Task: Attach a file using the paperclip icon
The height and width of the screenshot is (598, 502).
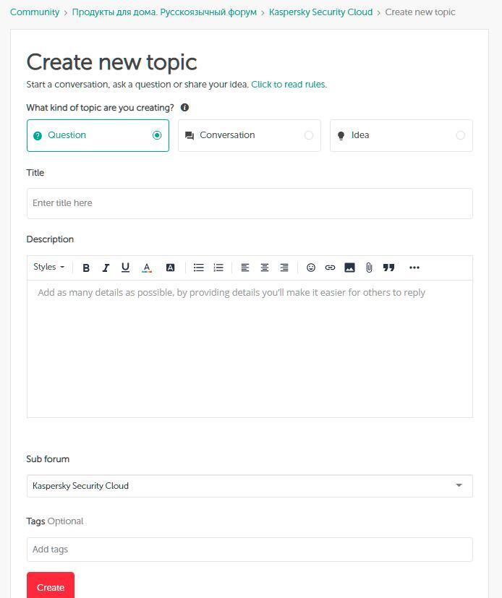Action: [x=369, y=268]
